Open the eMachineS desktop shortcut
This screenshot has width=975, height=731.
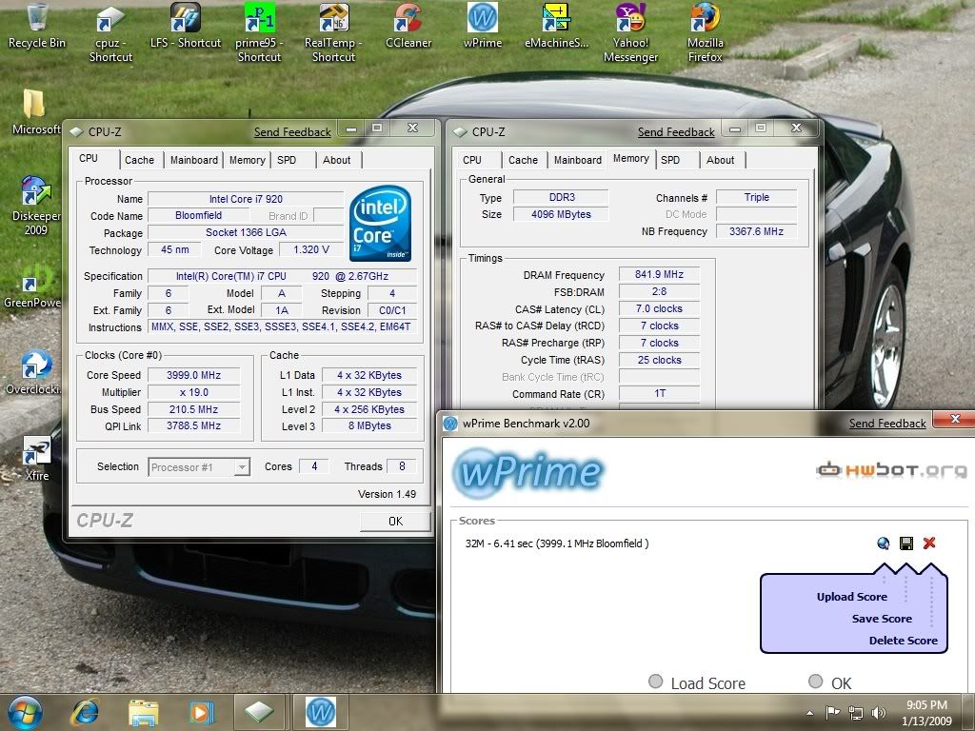tap(556, 26)
